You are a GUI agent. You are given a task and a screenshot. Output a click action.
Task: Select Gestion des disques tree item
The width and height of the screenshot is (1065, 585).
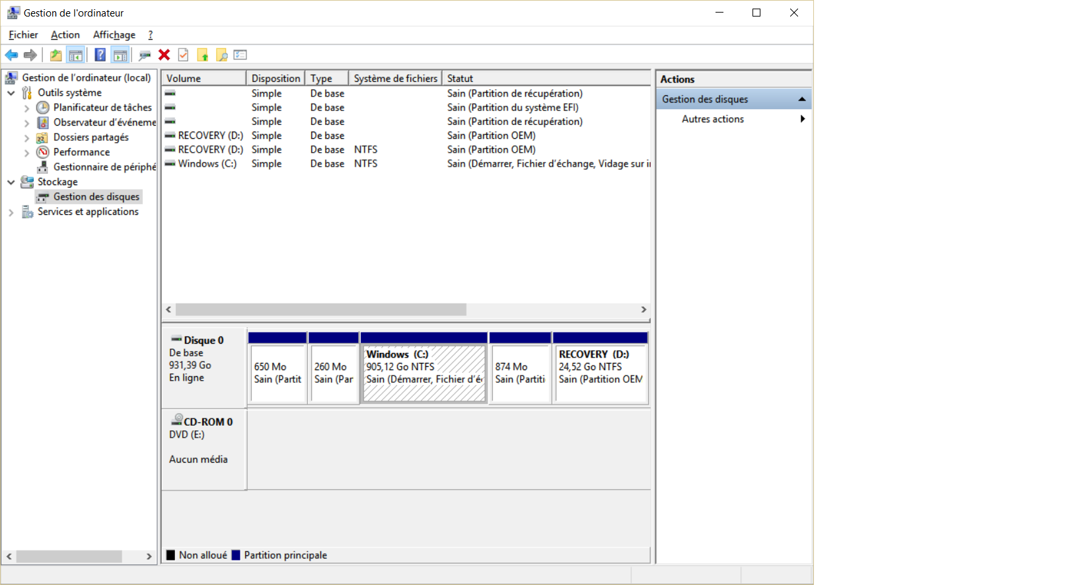click(x=89, y=196)
